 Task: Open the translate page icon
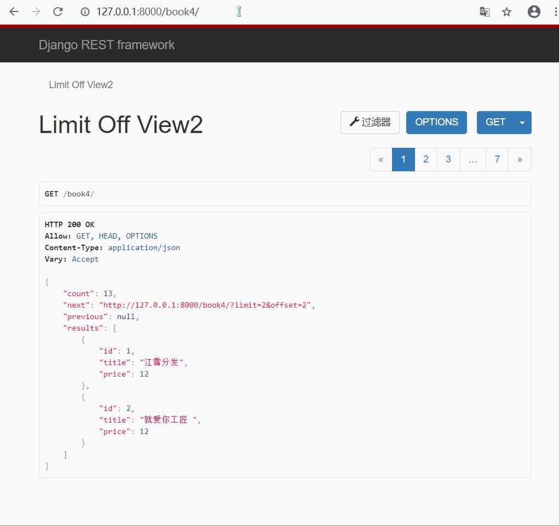pyautogui.click(x=485, y=11)
